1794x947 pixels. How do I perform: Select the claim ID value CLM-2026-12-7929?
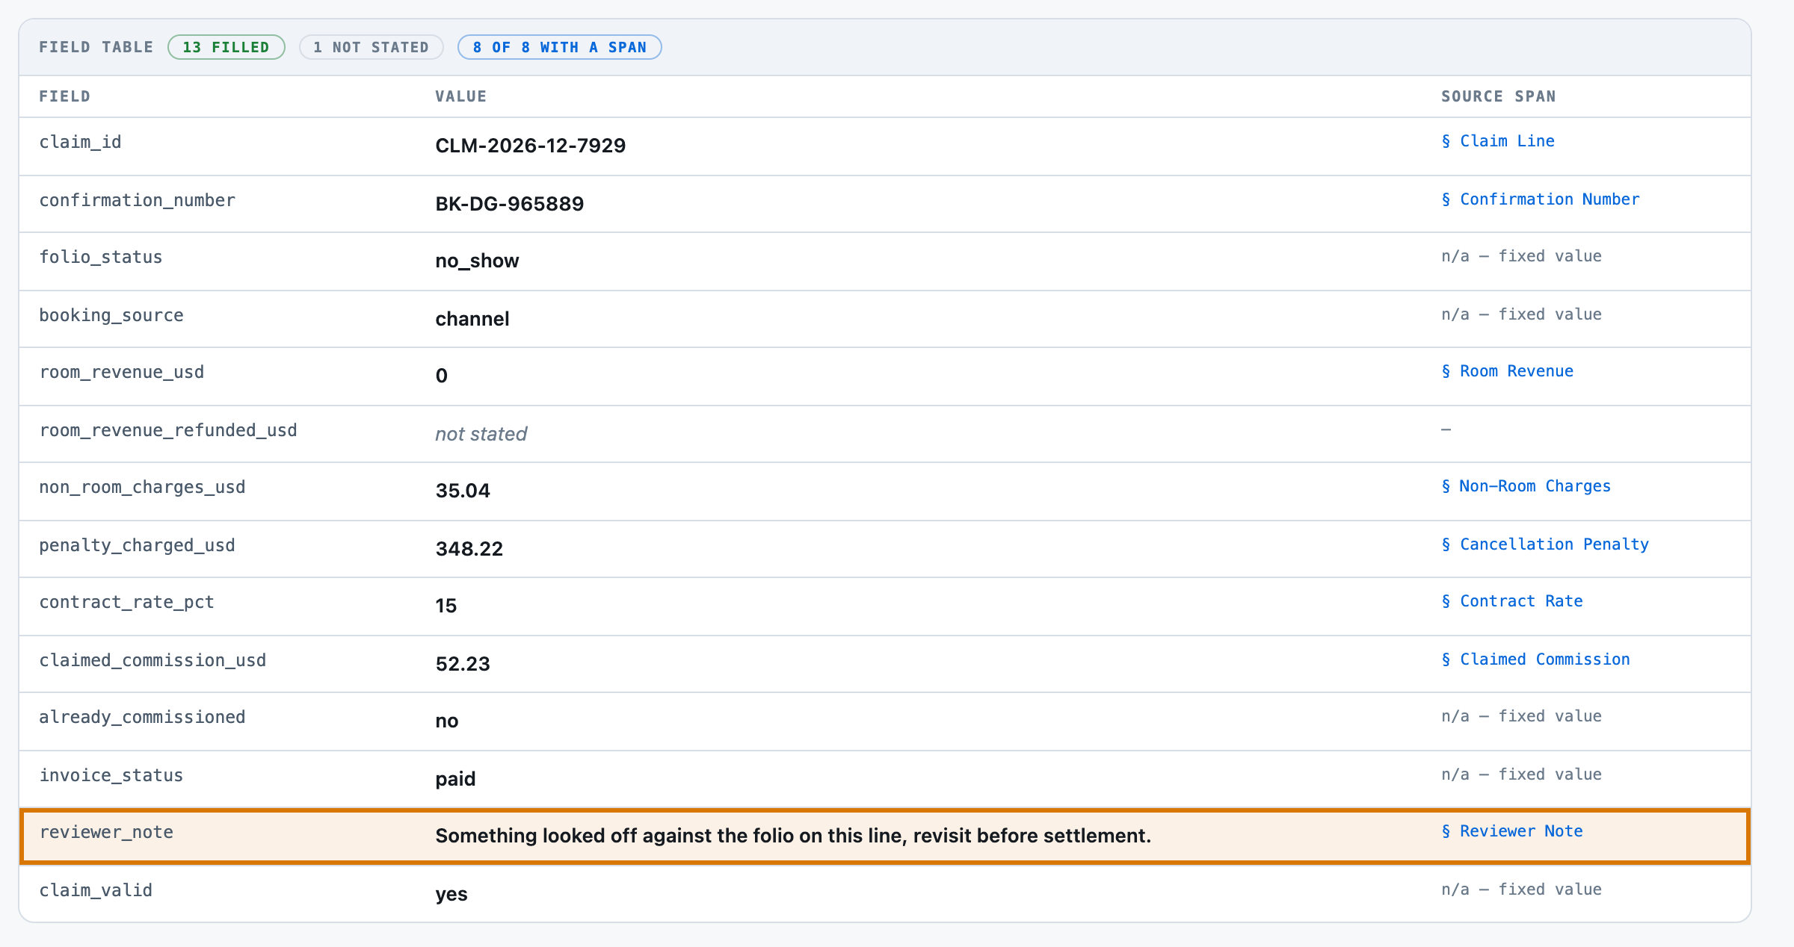tap(530, 146)
